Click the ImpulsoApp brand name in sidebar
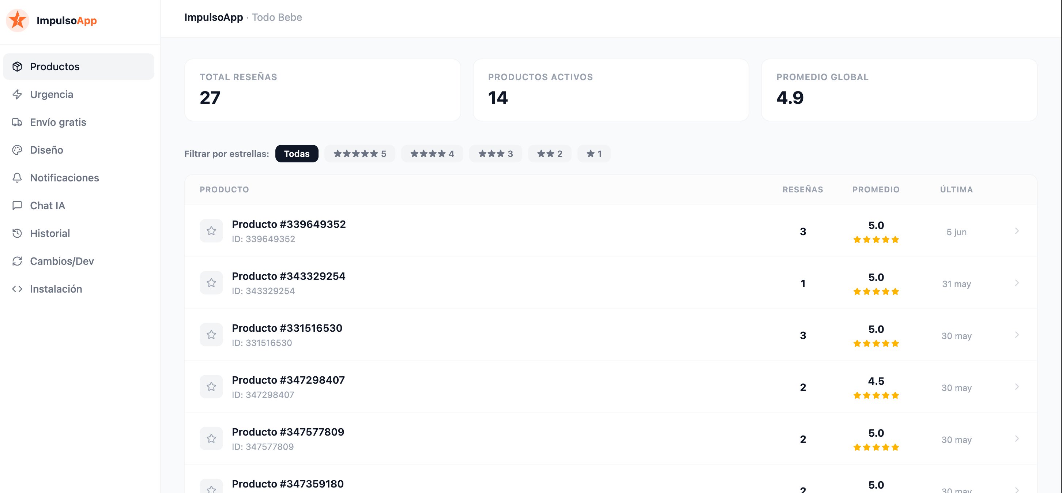The height and width of the screenshot is (493, 1062). pyautogui.click(x=67, y=20)
